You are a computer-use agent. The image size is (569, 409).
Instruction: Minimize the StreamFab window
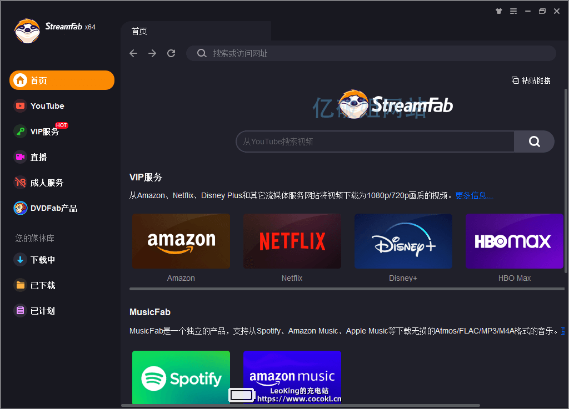coord(528,11)
